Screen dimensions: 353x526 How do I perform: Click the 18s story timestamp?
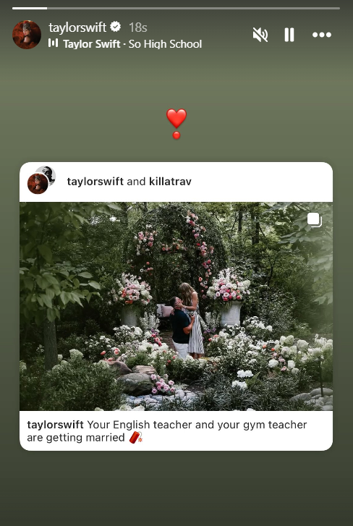click(138, 27)
